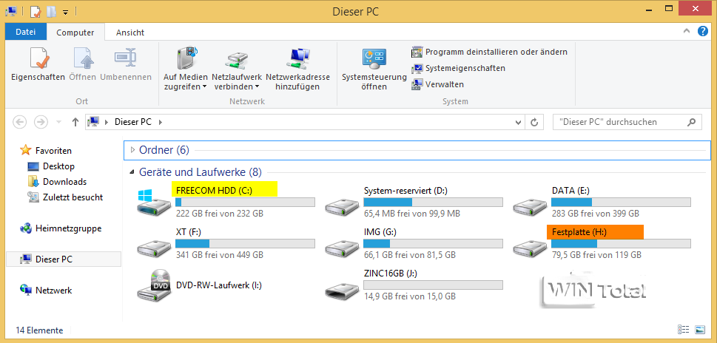Click the Dieser PC title bar icon
Image resolution: width=717 pixels, height=343 pixels.
click(x=11, y=11)
